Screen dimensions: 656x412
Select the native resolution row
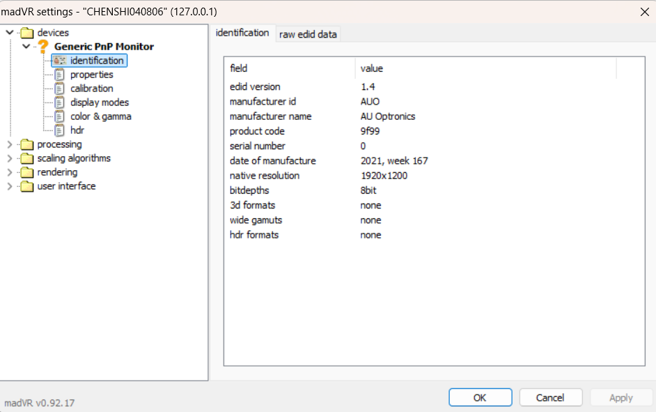click(435, 176)
